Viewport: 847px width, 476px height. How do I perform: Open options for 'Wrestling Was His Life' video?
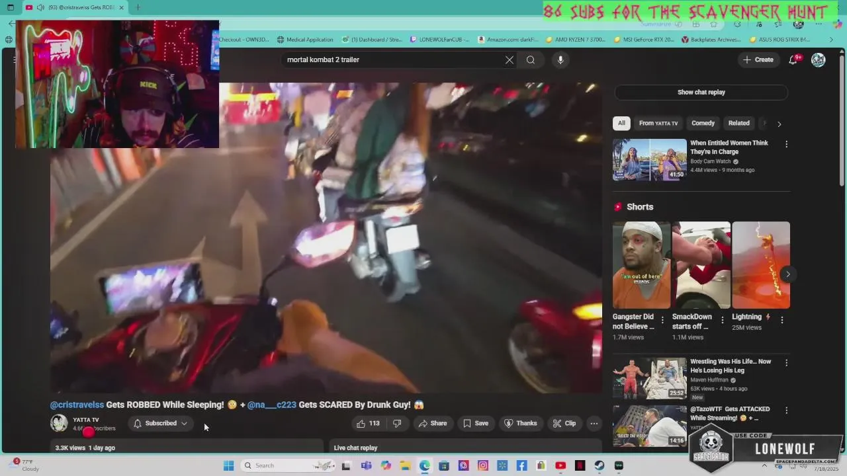point(786,362)
